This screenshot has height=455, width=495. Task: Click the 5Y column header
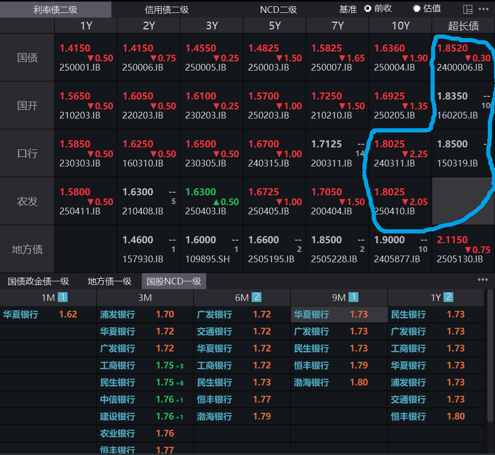pyautogui.click(x=275, y=26)
